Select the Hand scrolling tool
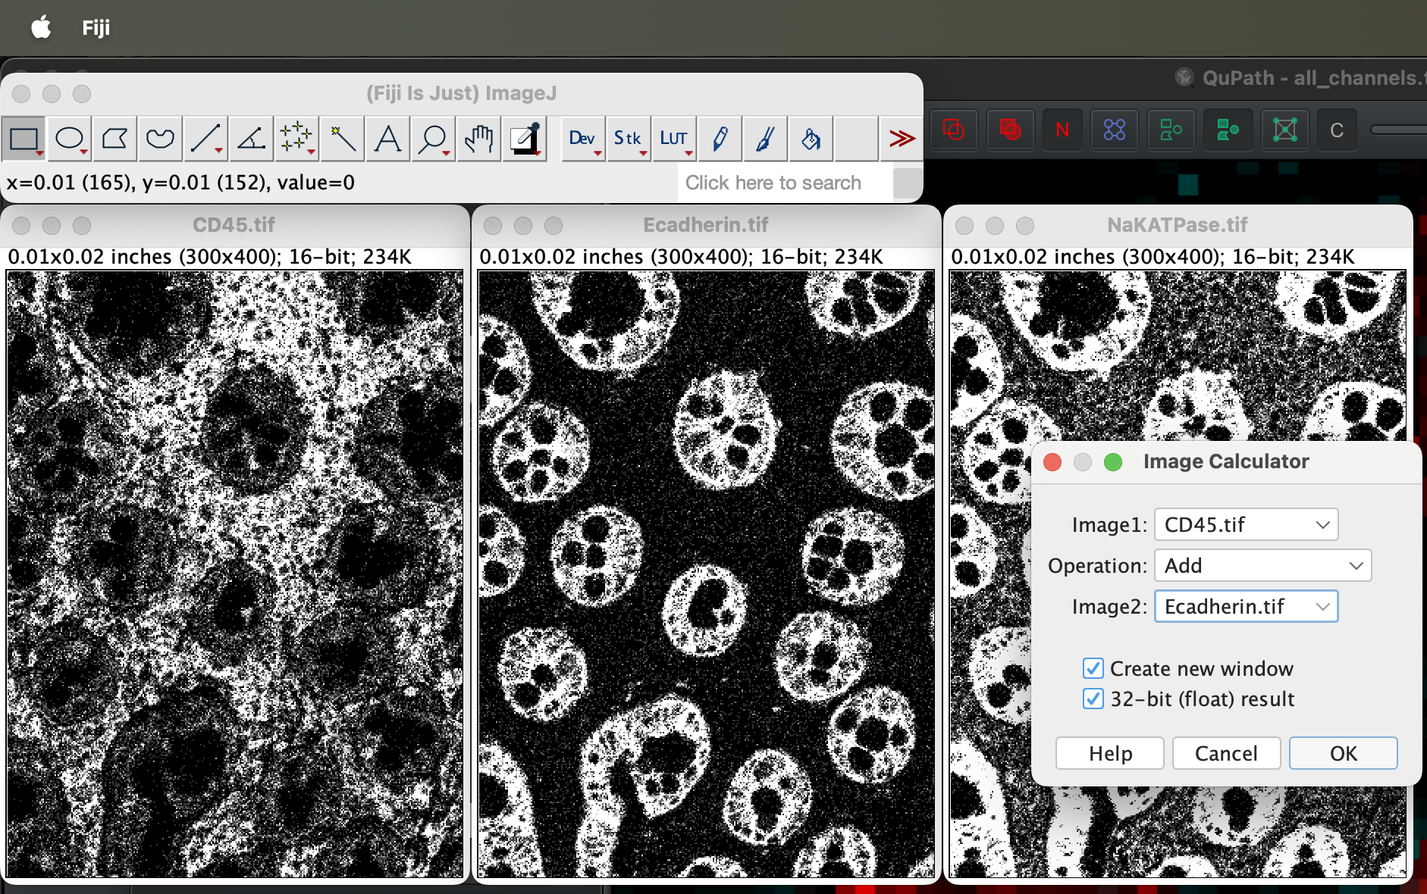Screen dimensions: 1427x894 (x=478, y=139)
